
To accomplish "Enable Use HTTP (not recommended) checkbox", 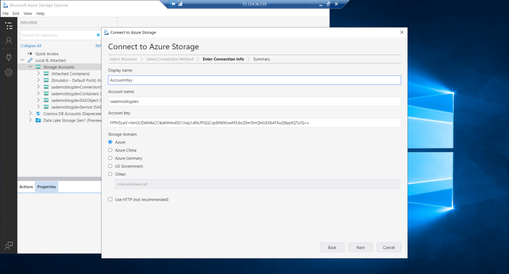I will (110, 200).
